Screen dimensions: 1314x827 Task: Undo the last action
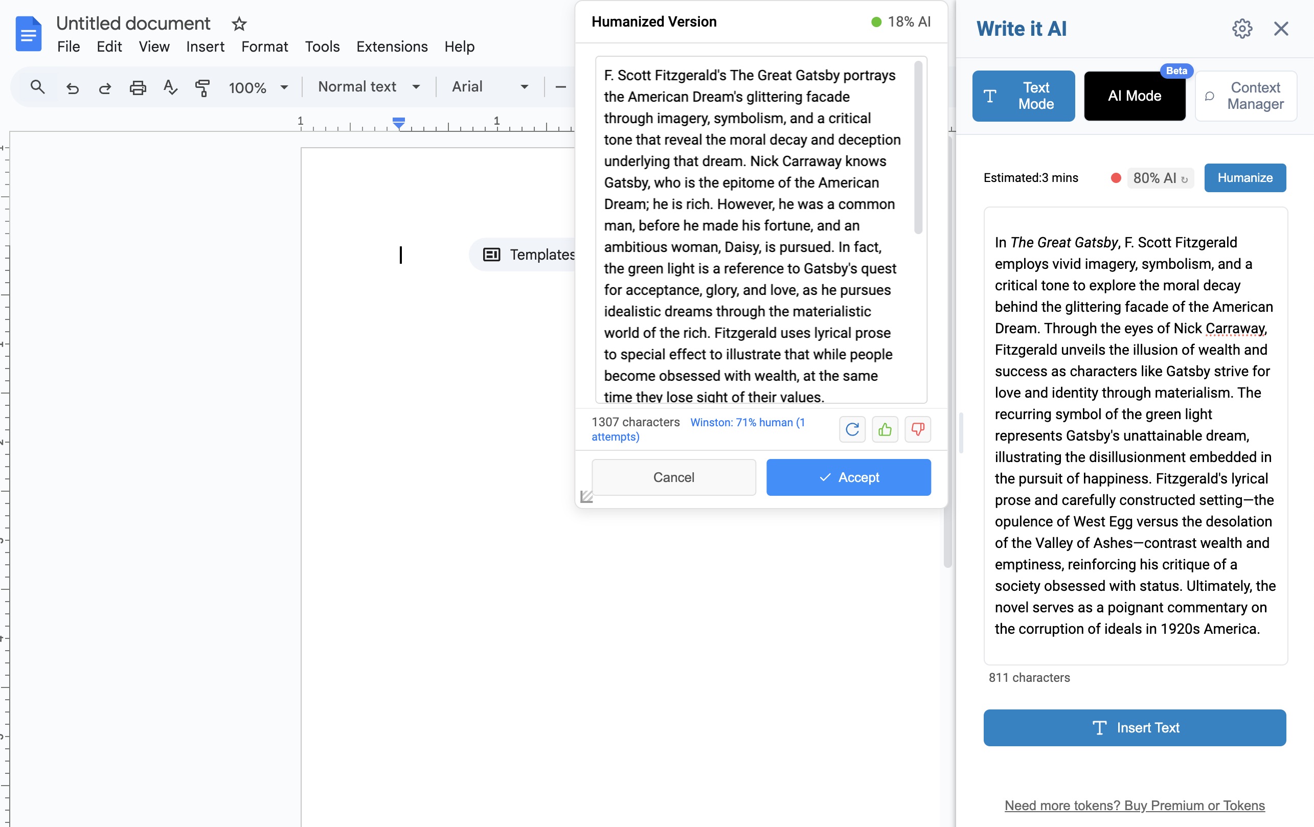click(x=72, y=87)
